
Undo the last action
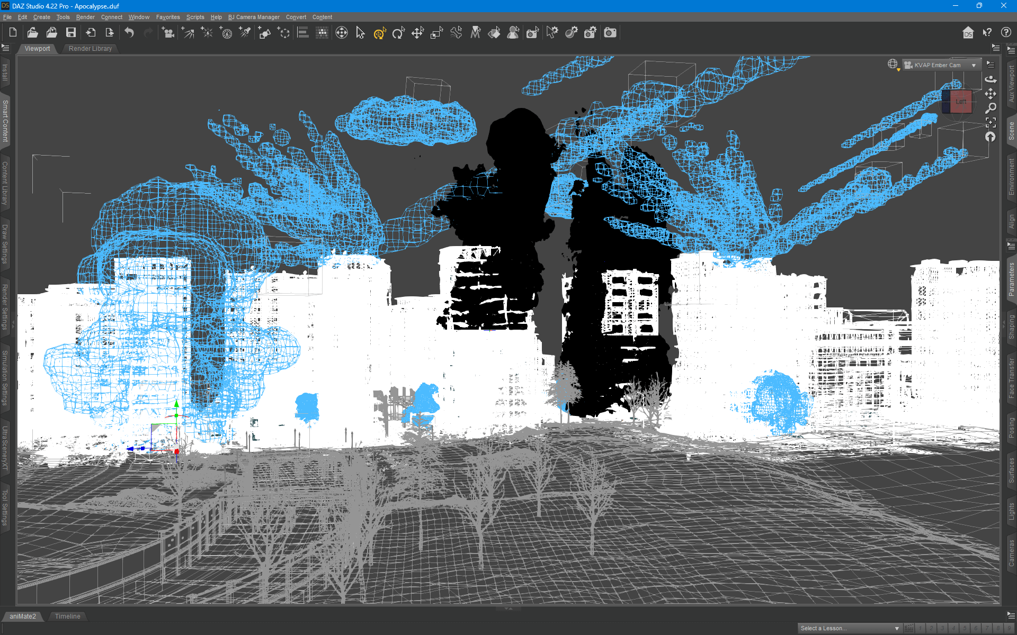[129, 33]
